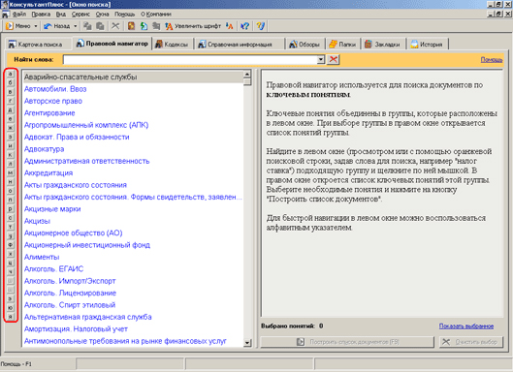The width and height of the screenshot is (513, 372).
Task: Clear search with the red X button
Action: [x=333, y=59]
